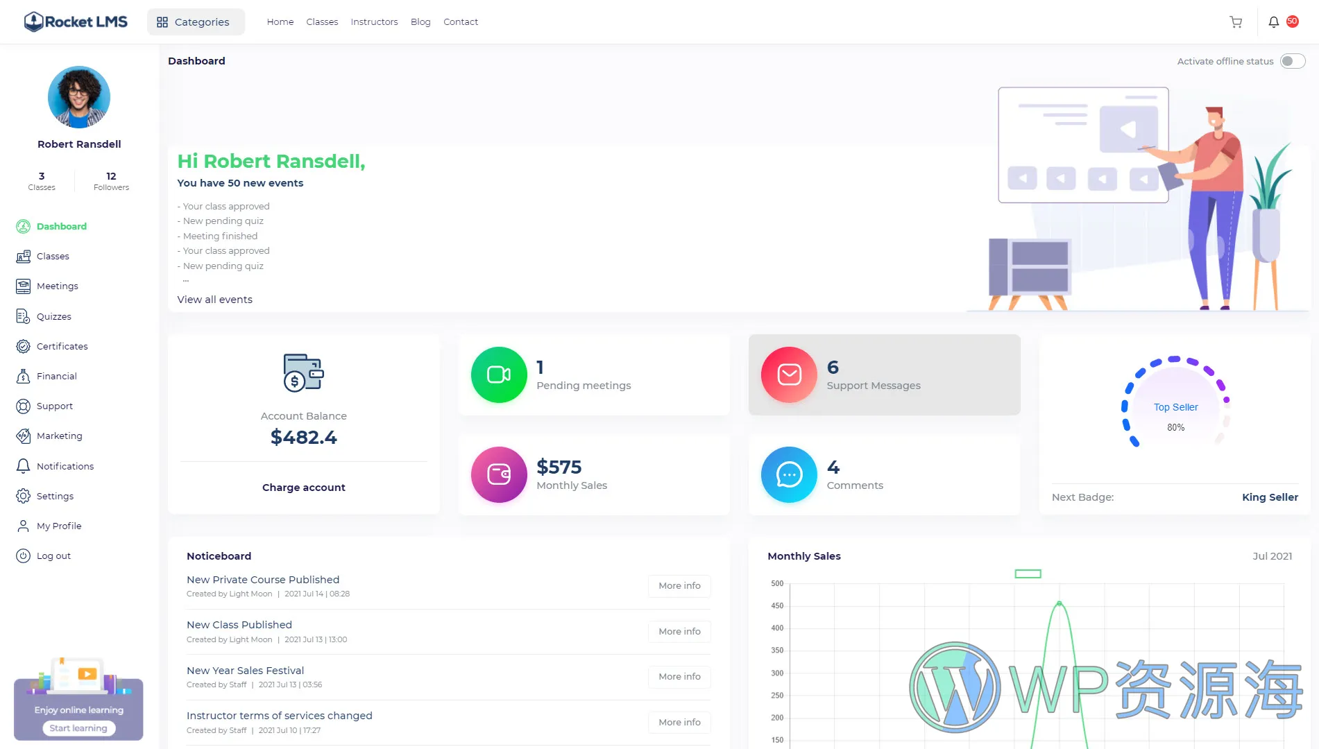This screenshot has width=1319, height=749.
Task: Click the blue comments chat icon
Action: pos(789,474)
